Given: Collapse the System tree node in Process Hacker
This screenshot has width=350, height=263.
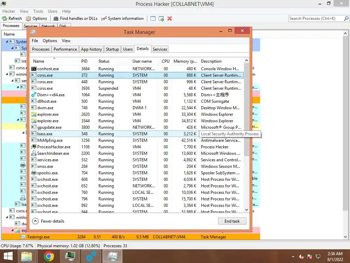Looking at the screenshot, I should tap(7, 41).
